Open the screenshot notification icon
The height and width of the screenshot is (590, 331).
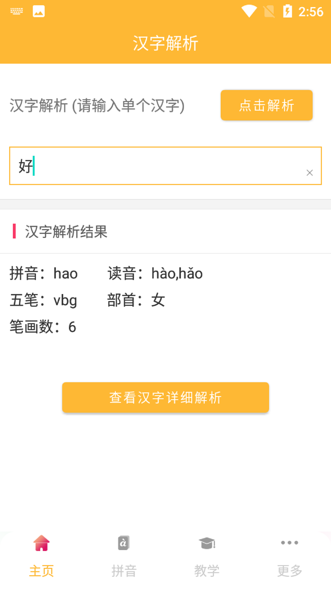point(38,11)
